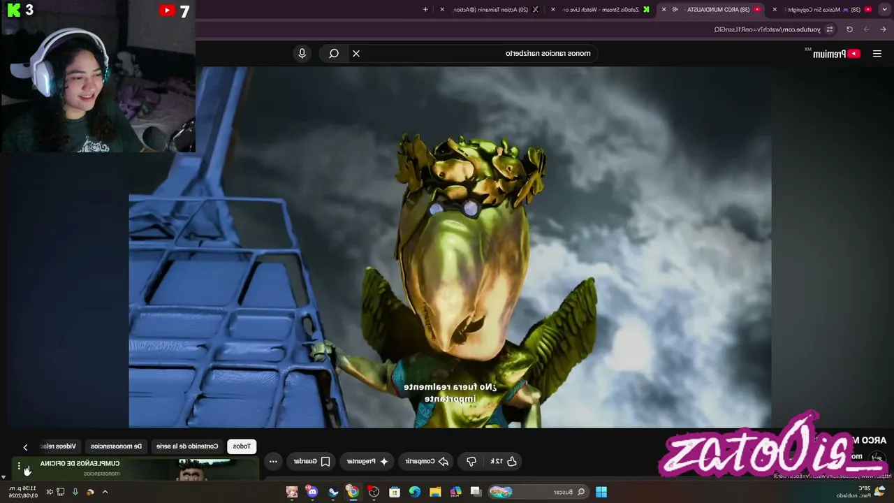This screenshot has height=503, width=894.
Task: Mute the ARCO MUNDIALISTA tab audio icon
Action: coord(675,10)
